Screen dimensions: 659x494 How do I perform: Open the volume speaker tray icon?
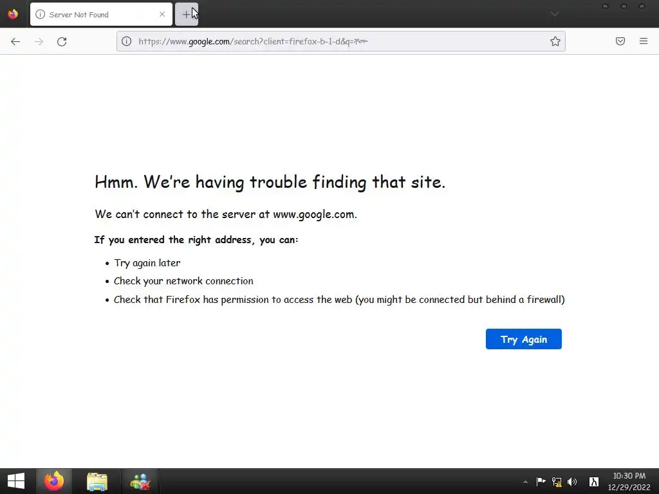coord(572,482)
